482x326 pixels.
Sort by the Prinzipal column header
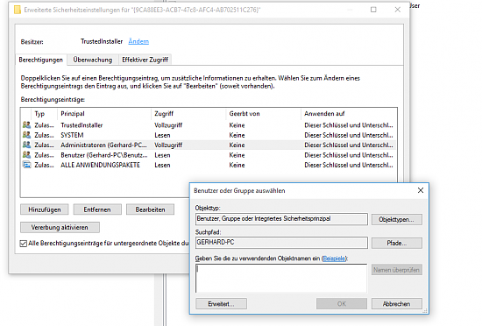73,114
